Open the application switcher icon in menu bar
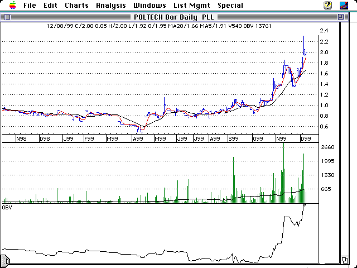The height and width of the screenshot is (268, 357). pyautogui.click(x=344, y=5)
